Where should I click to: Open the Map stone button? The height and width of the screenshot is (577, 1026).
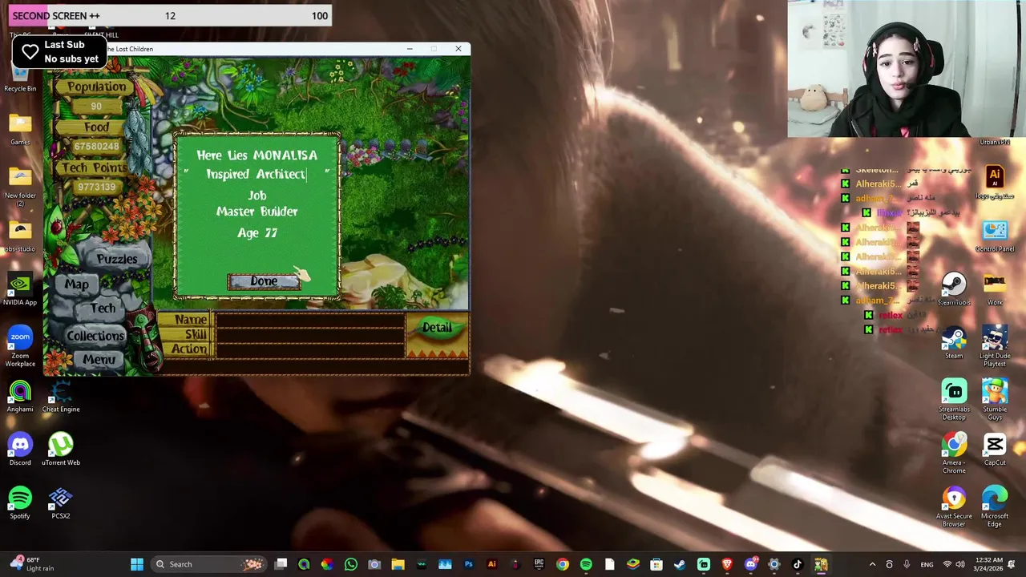[x=77, y=284]
